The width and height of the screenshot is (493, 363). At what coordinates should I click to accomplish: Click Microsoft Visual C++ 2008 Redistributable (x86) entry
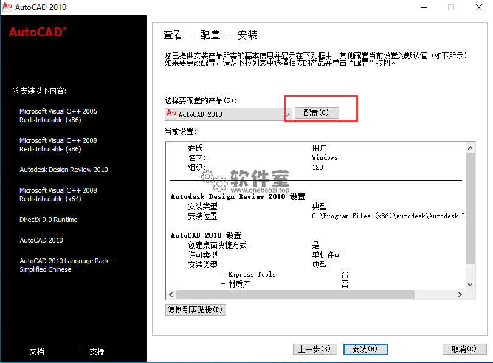click(58, 145)
